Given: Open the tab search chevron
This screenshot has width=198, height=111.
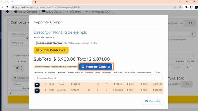Looking at the screenshot, I should [x=180, y=2].
